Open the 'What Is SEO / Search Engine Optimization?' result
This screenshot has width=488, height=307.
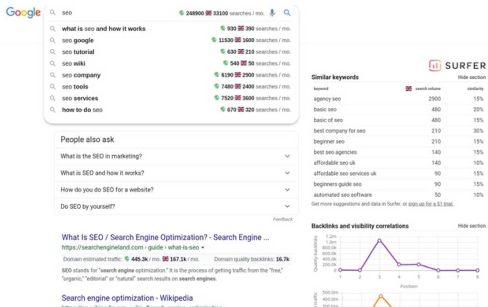pyautogui.click(x=165, y=237)
